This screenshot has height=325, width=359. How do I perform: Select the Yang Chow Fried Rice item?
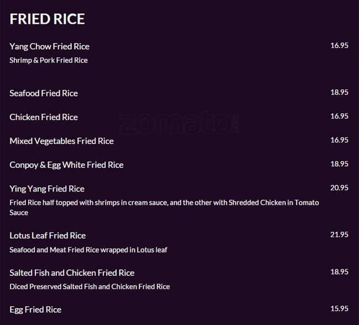click(x=49, y=46)
